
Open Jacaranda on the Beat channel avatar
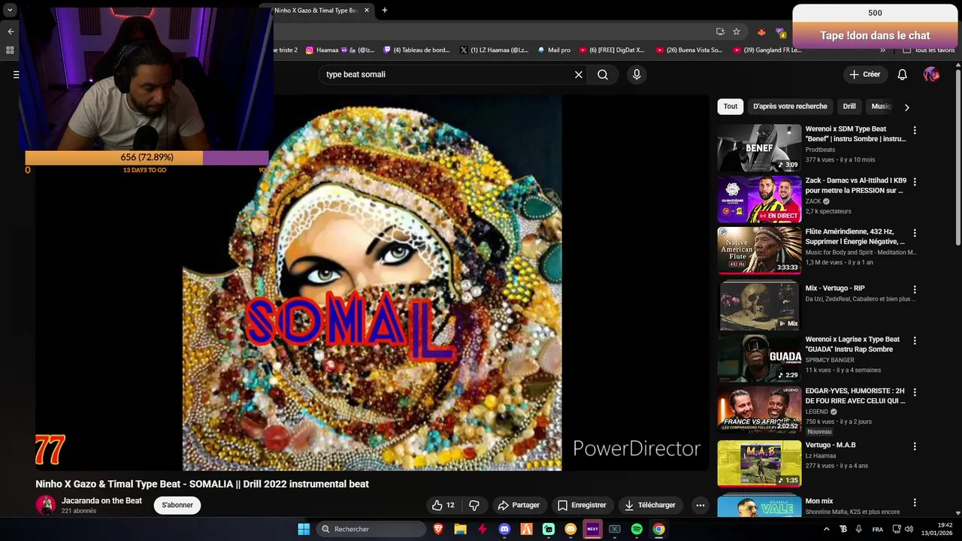point(46,505)
